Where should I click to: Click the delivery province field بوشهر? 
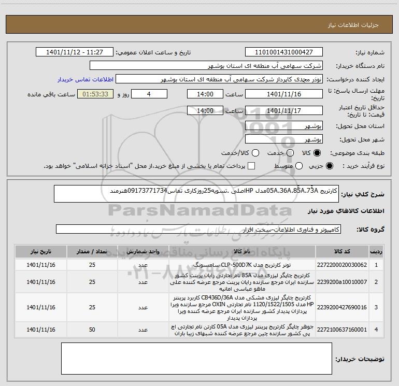click(x=284, y=126)
